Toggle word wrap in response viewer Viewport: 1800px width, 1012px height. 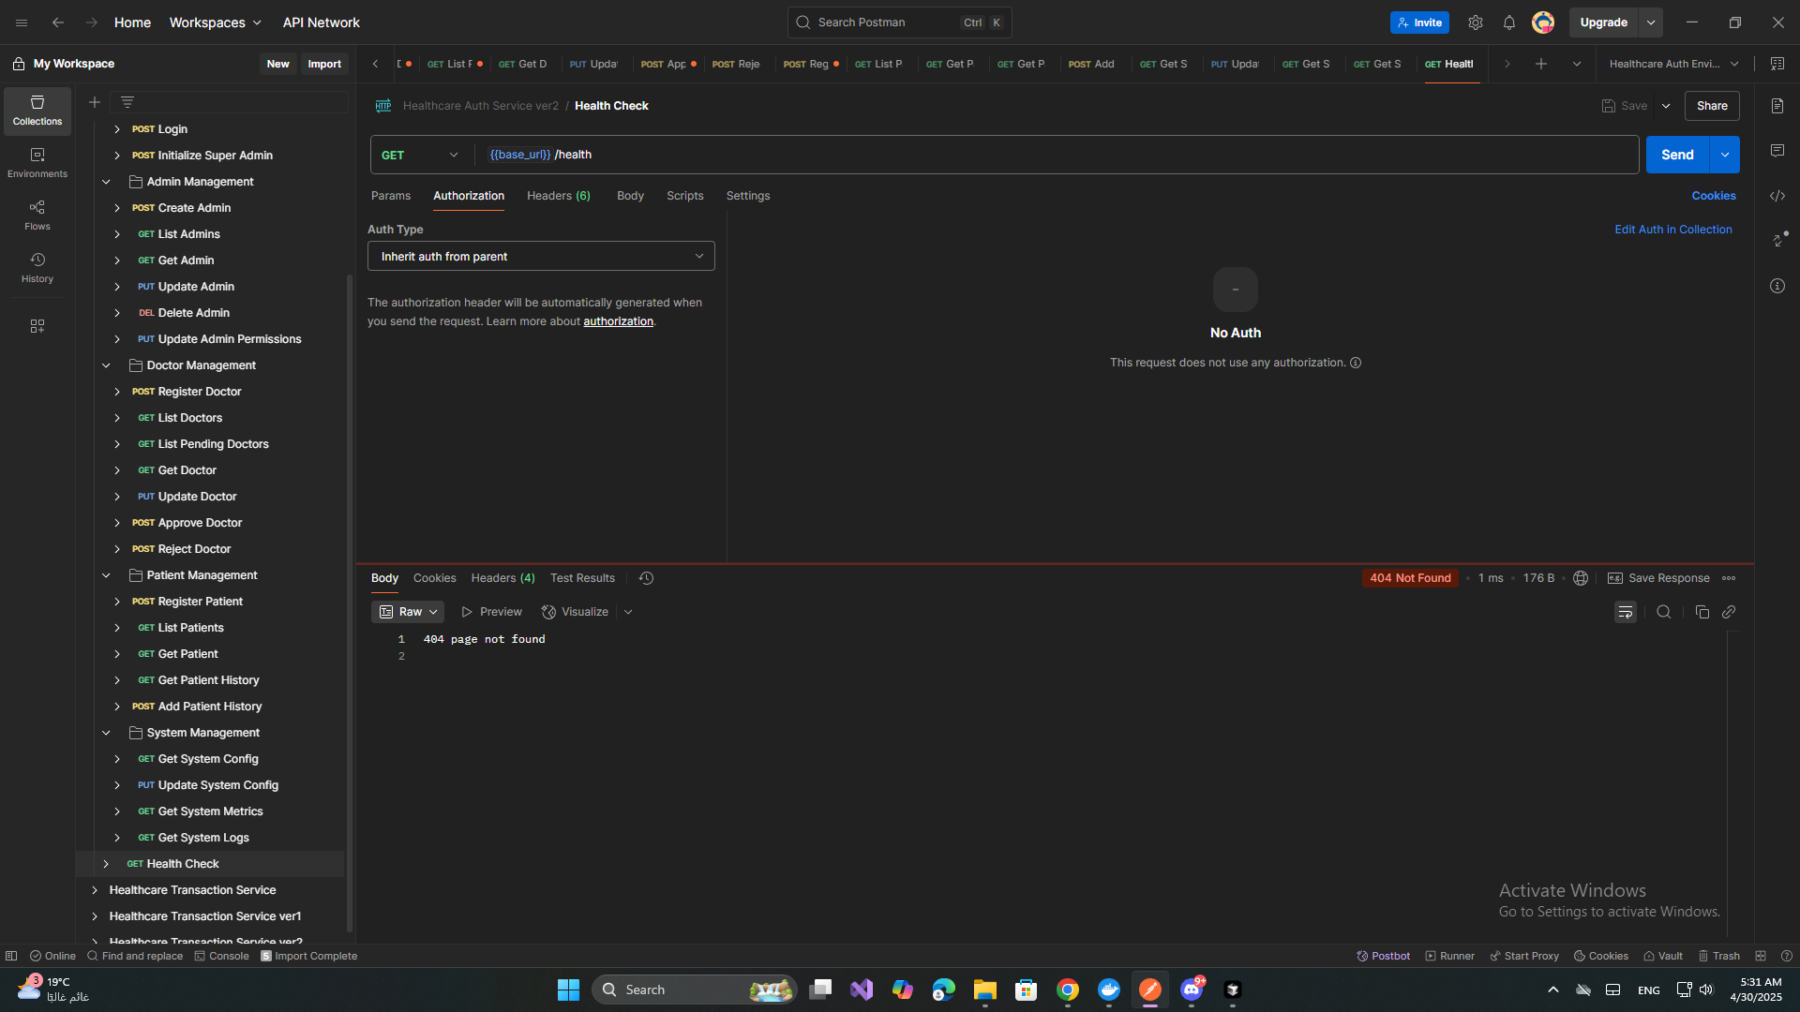coord(1625,612)
